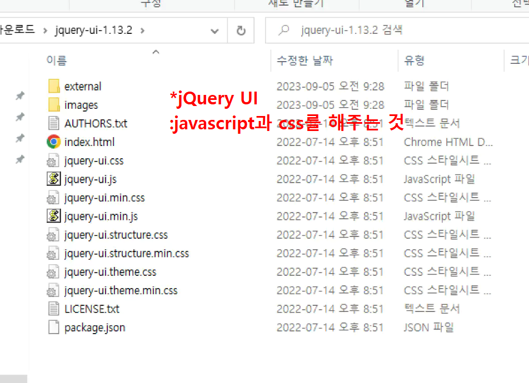Select the LICENSE.txt file name
The image size is (529, 383).
tap(92, 309)
